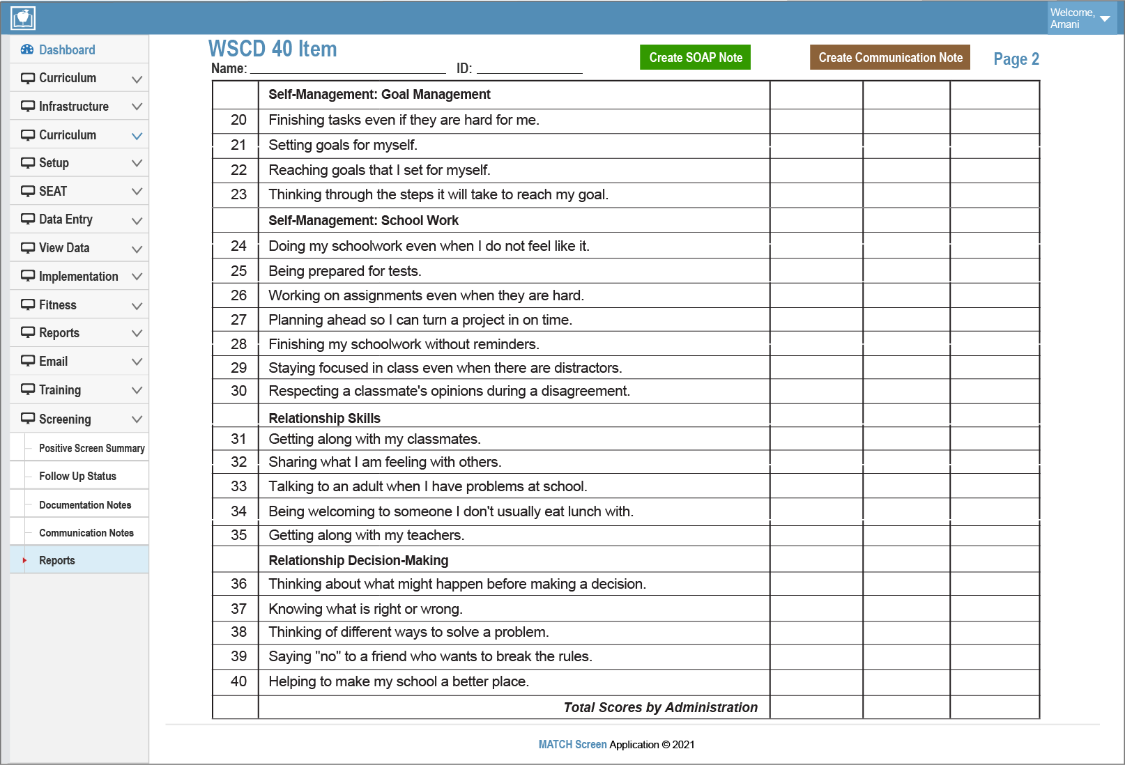Click the Screening monitor icon
Viewport: 1125px width, 765px height.
coord(27,419)
